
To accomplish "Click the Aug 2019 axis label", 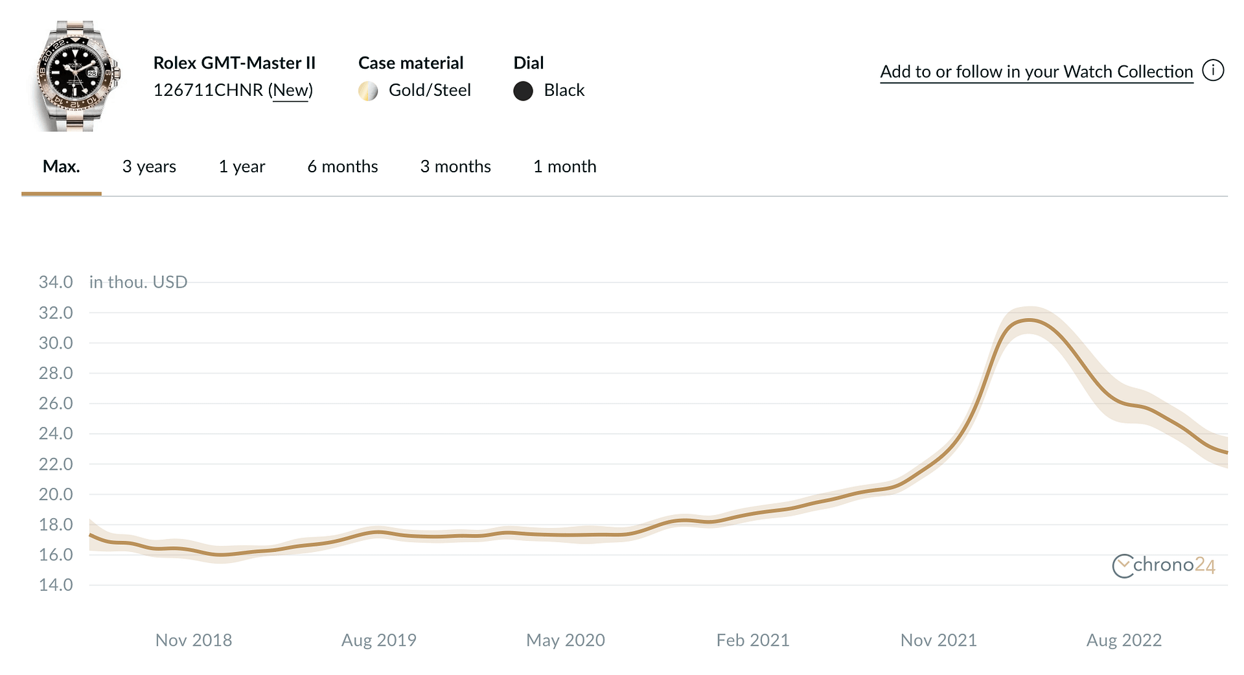I will tap(379, 640).
